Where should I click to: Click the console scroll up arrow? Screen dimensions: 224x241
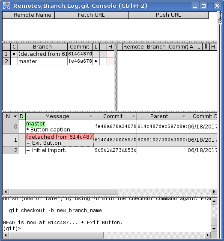tap(214, 201)
